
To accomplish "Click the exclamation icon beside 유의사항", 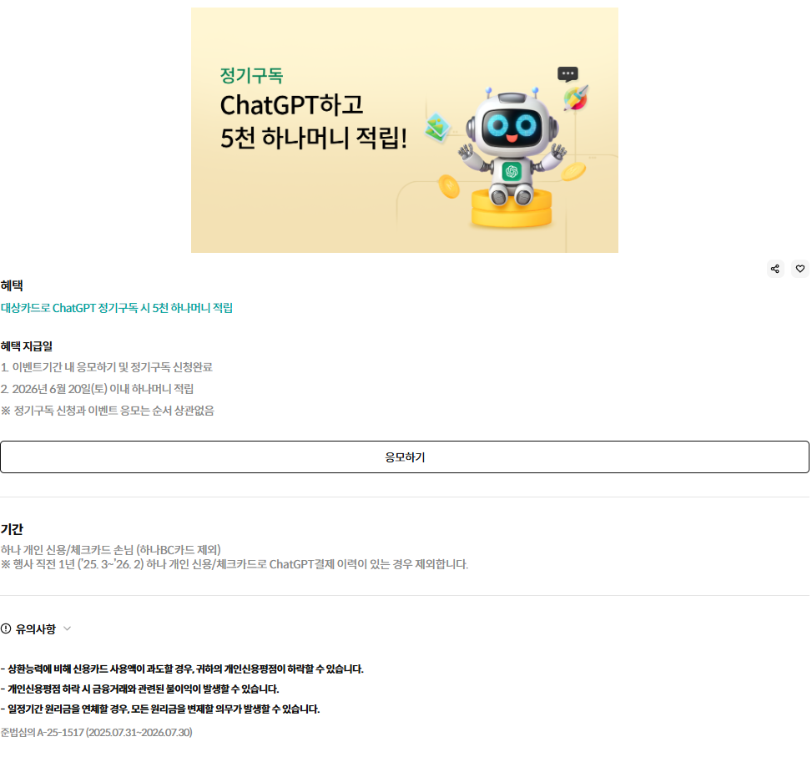I will click(6, 628).
